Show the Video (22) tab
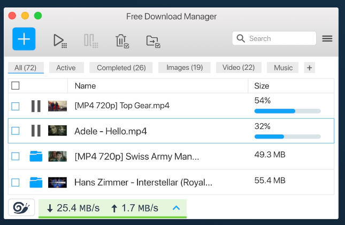The image size is (345, 225). tap(239, 68)
